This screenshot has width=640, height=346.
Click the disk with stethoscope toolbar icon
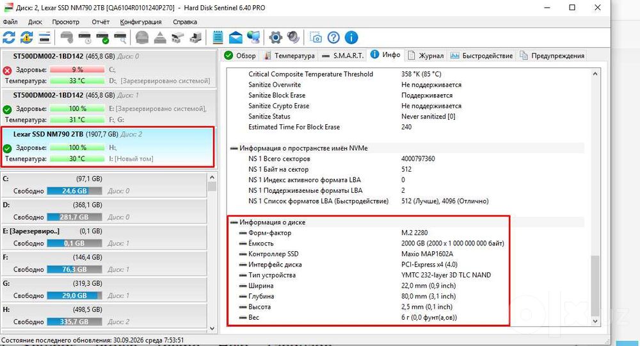coord(67,38)
